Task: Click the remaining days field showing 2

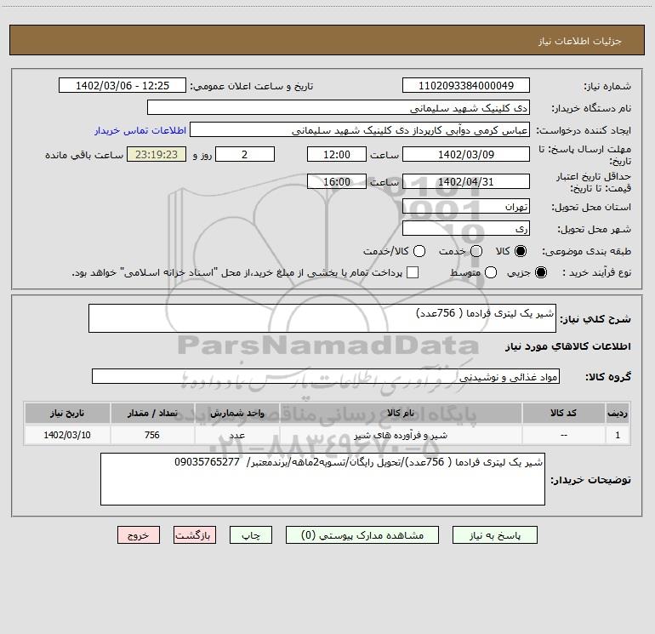Action: pyautogui.click(x=245, y=154)
